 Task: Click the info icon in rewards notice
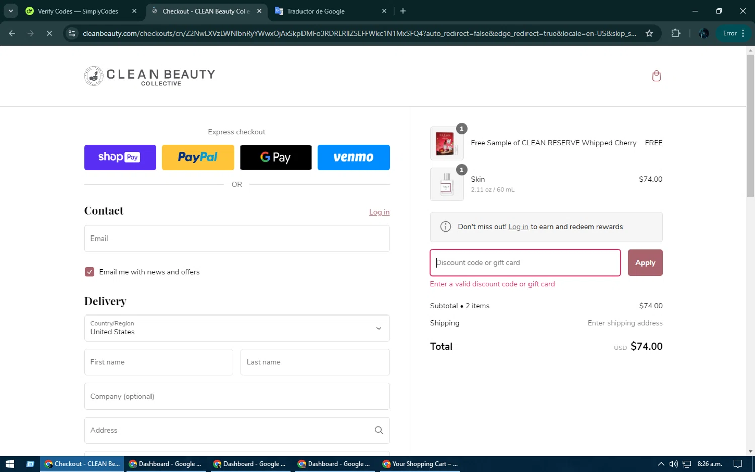tap(445, 227)
